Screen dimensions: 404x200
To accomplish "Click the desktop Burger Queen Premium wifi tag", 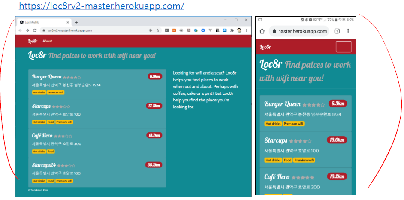I will click(x=55, y=93).
